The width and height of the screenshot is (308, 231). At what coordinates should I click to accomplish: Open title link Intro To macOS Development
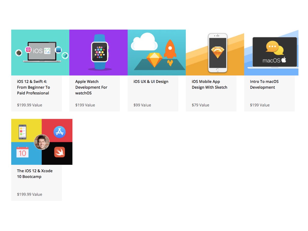[264, 84]
